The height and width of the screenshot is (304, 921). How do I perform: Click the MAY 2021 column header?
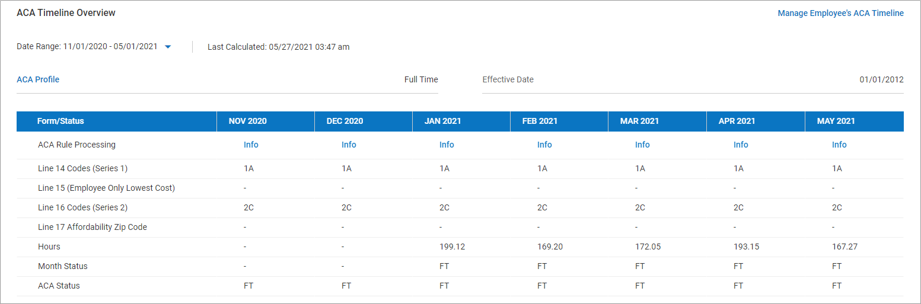tap(855, 121)
